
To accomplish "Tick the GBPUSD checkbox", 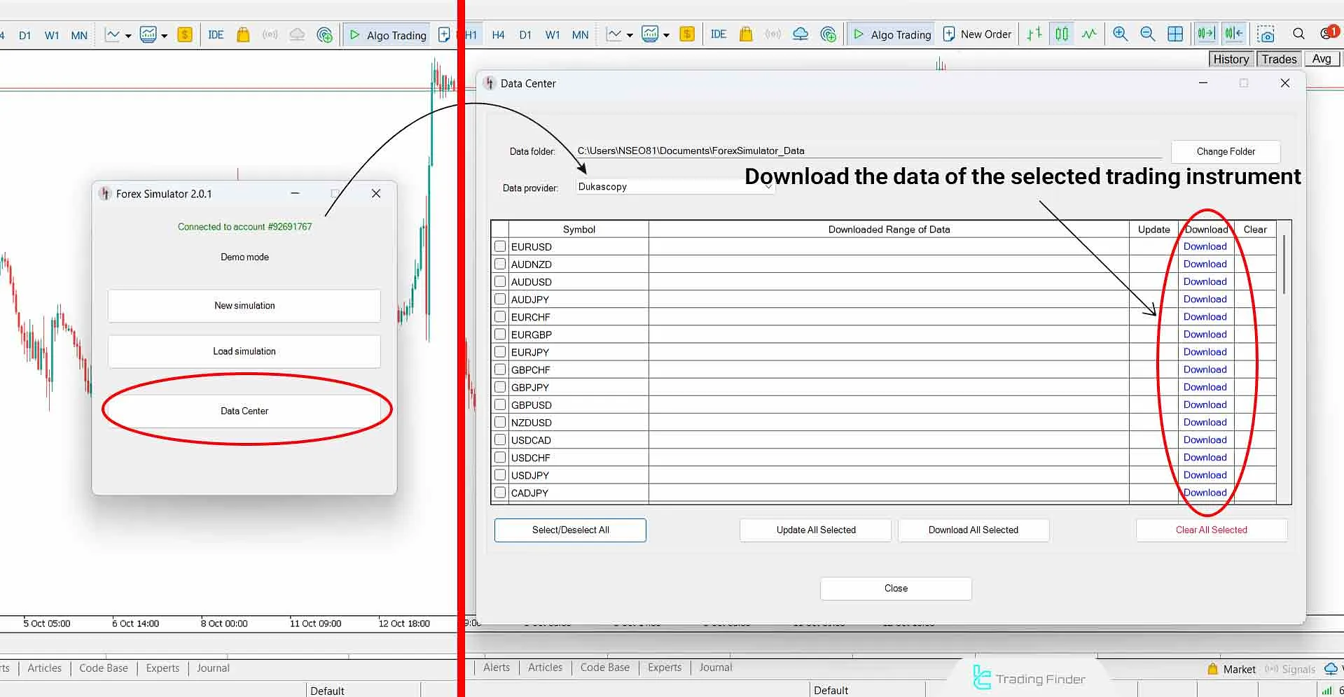I will (499, 404).
